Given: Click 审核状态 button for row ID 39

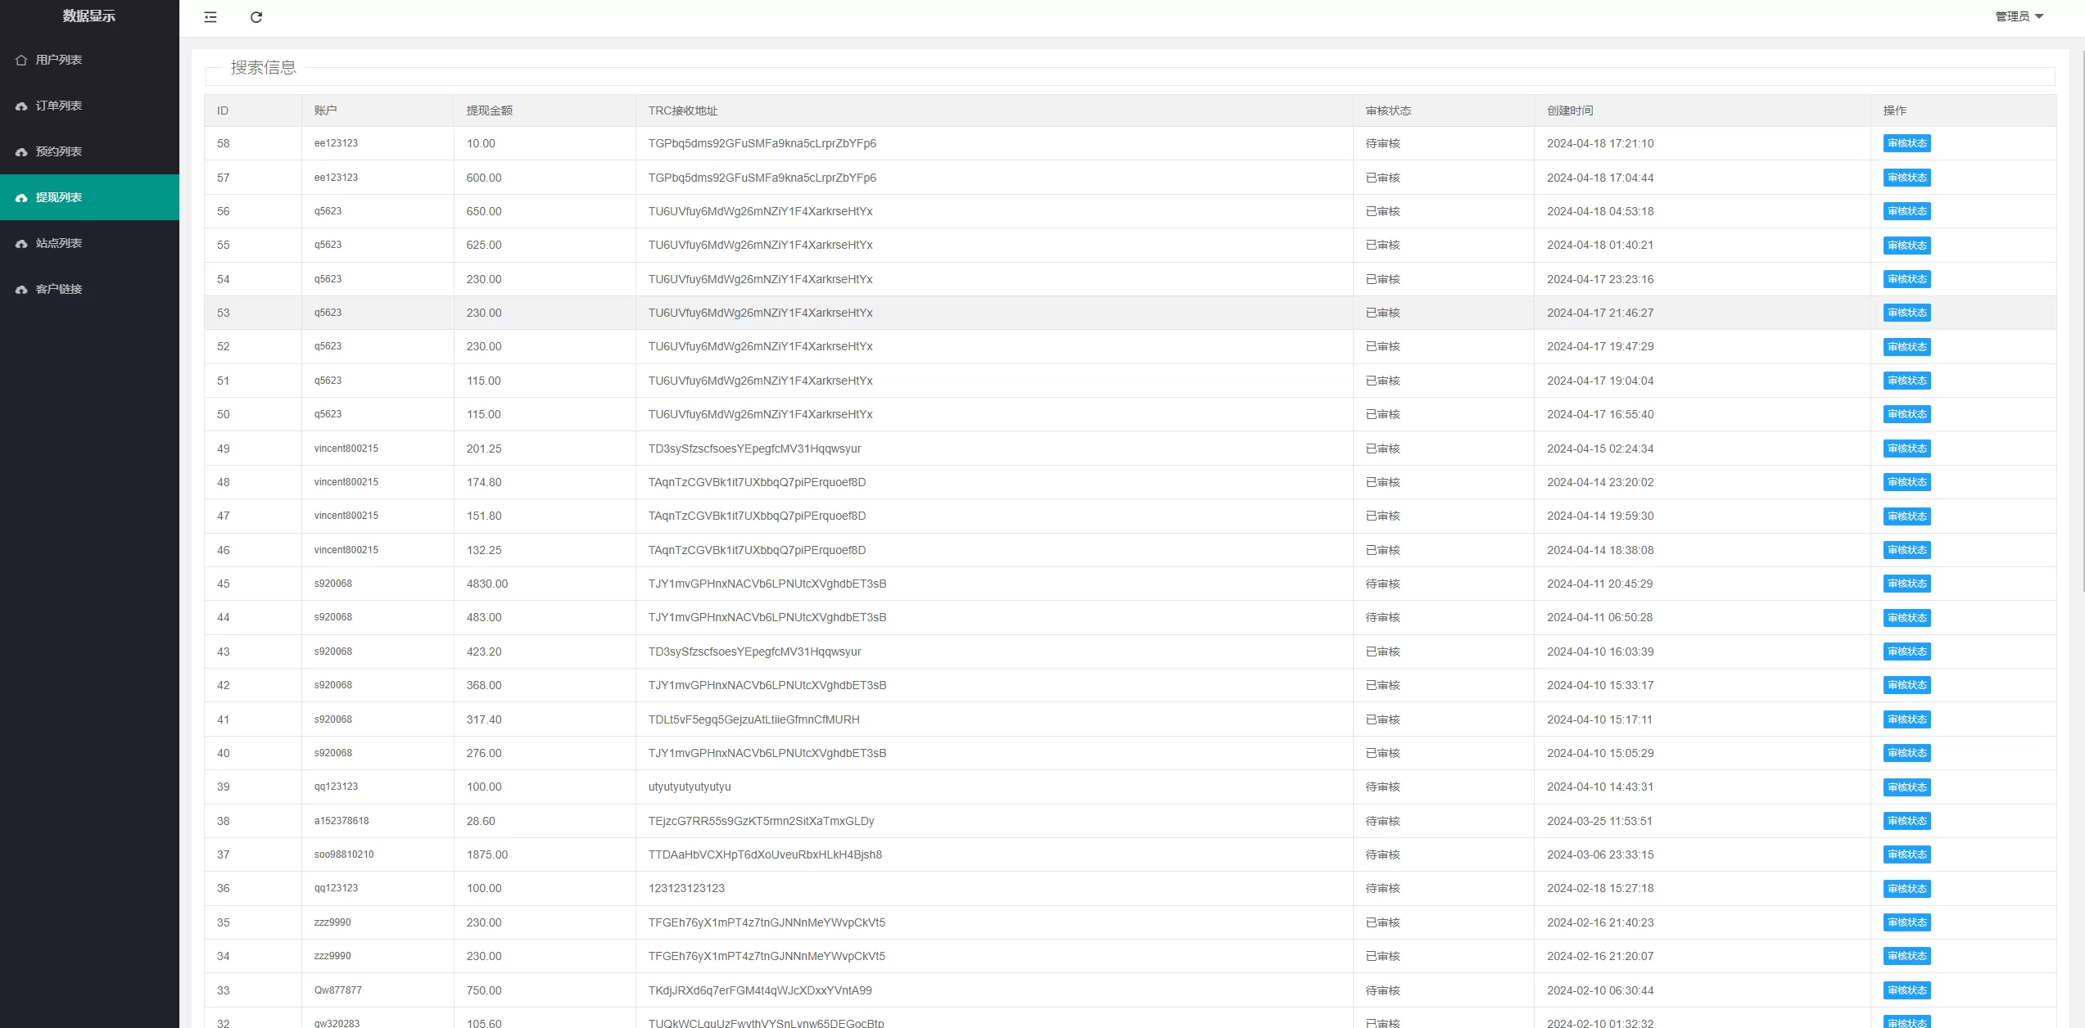Looking at the screenshot, I should click(x=1906, y=787).
